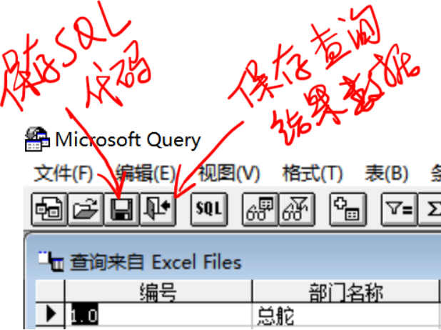441x330 pixels.
Task: Click the New Query toolbar icon
Action: pos(49,209)
